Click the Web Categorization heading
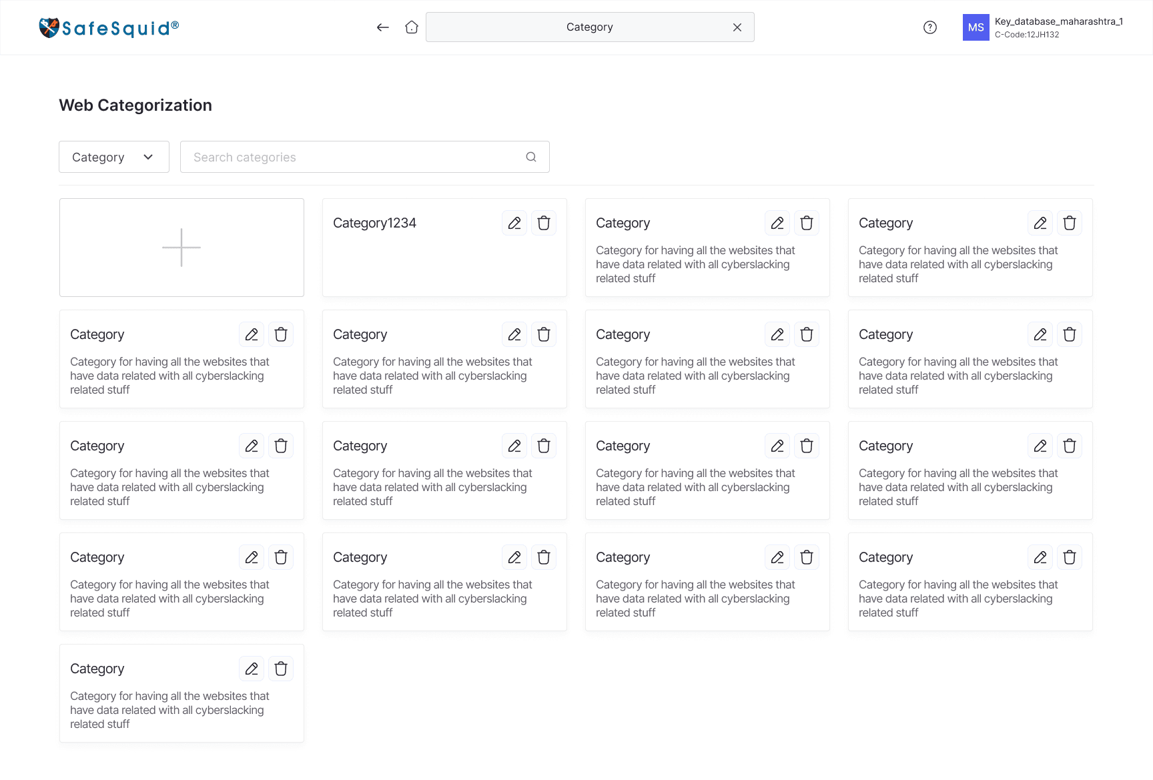1153x780 pixels. [135, 105]
